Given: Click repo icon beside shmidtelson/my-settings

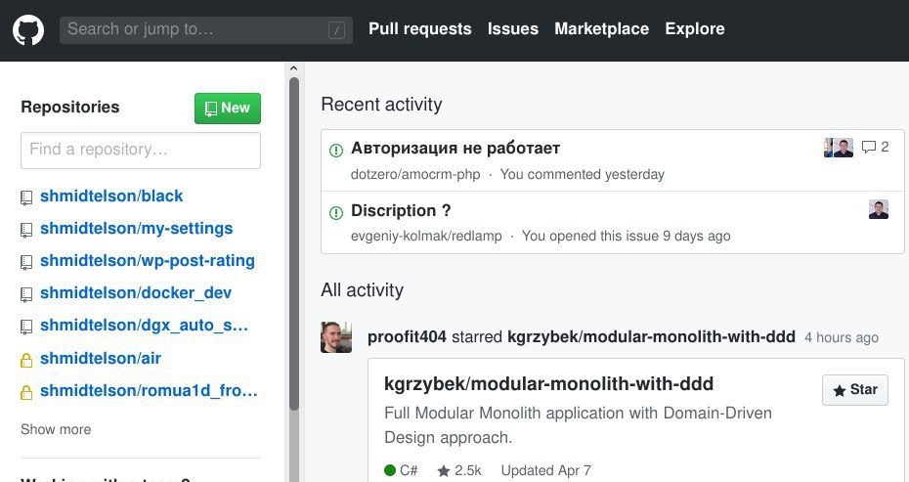Looking at the screenshot, I should [x=26, y=231].
